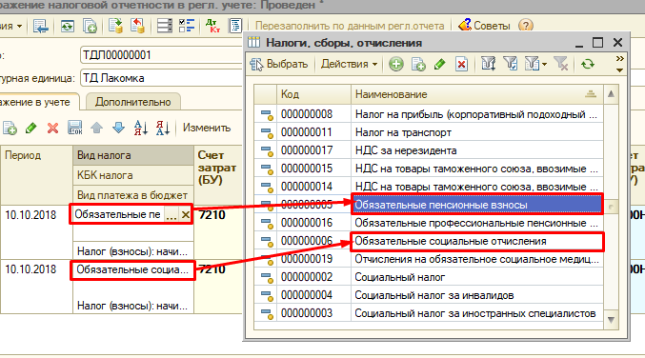Click the list scrollbar down arrow

(611, 320)
